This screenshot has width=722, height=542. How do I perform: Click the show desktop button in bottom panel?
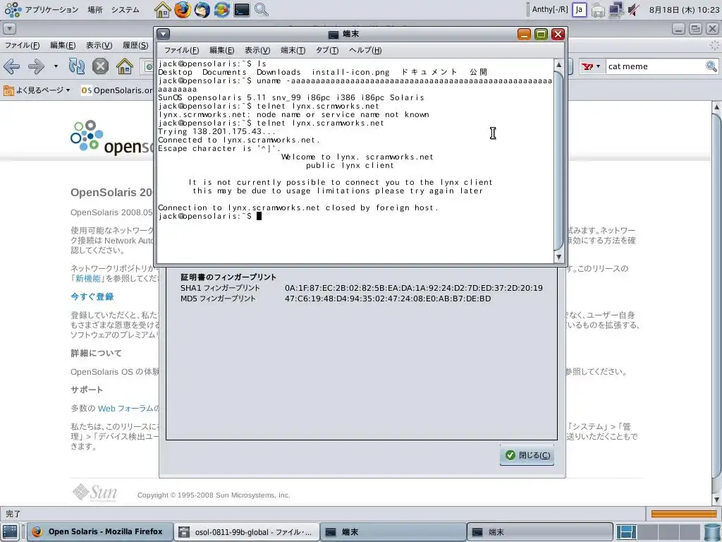coord(10,532)
